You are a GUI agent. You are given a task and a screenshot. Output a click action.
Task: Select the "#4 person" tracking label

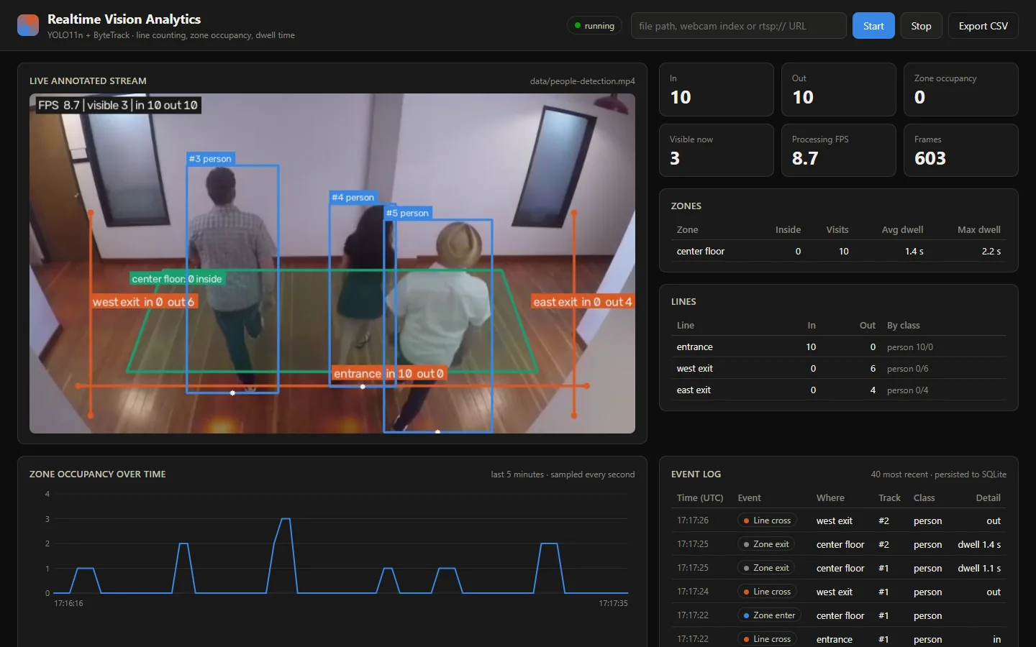(353, 197)
